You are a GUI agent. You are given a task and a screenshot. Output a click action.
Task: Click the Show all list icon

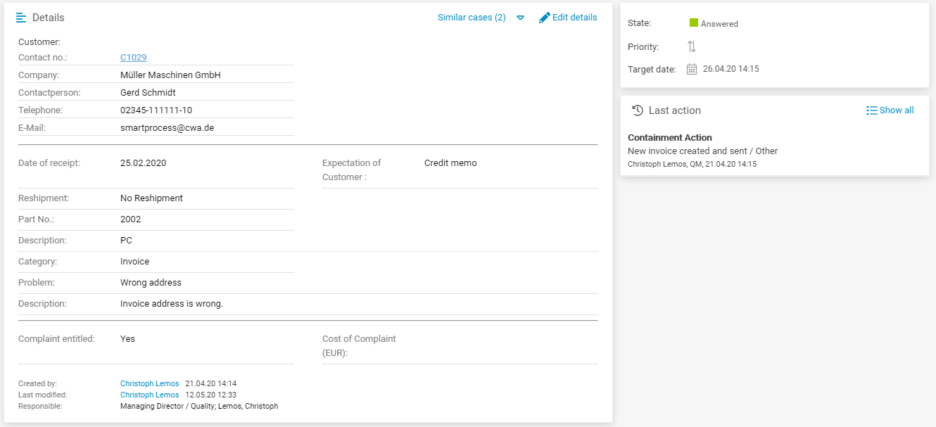872,110
